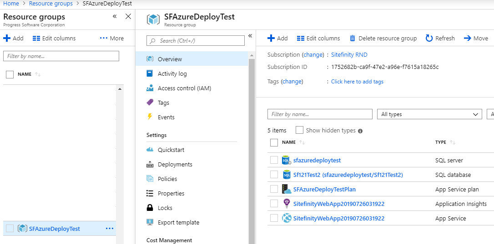Image resolution: width=494 pixels, height=244 pixels.
Task: Open the Sitefinity RND subscription link
Action: pos(349,54)
